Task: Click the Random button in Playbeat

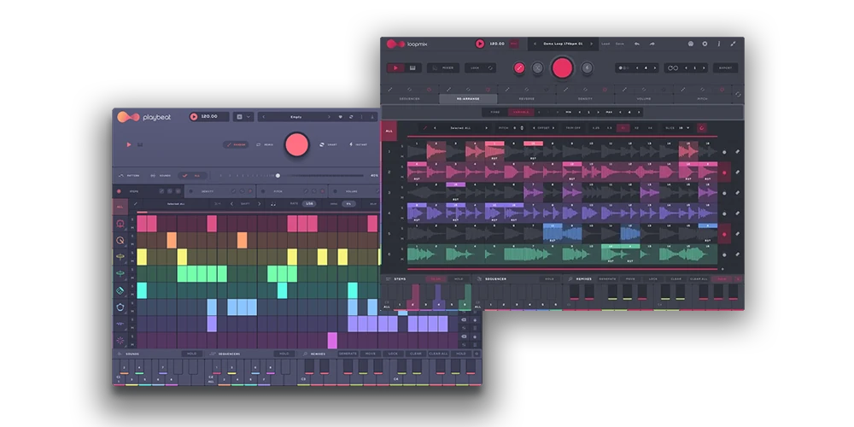Action: (236, 145)
